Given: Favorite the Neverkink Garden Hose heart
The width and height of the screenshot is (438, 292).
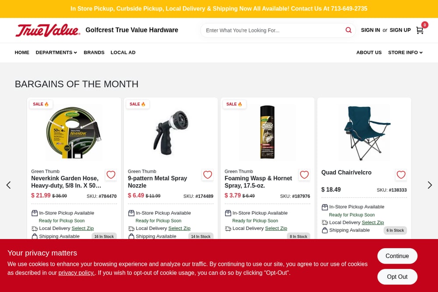Looking at the screenshot, I should click(x=111, y=175).
